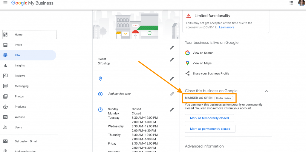Click the Limited functionality warning icon
The image size is (306, 152).
pyautogui.click(x=189, y=16)
